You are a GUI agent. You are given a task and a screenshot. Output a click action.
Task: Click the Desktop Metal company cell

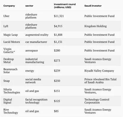[9, 61]
